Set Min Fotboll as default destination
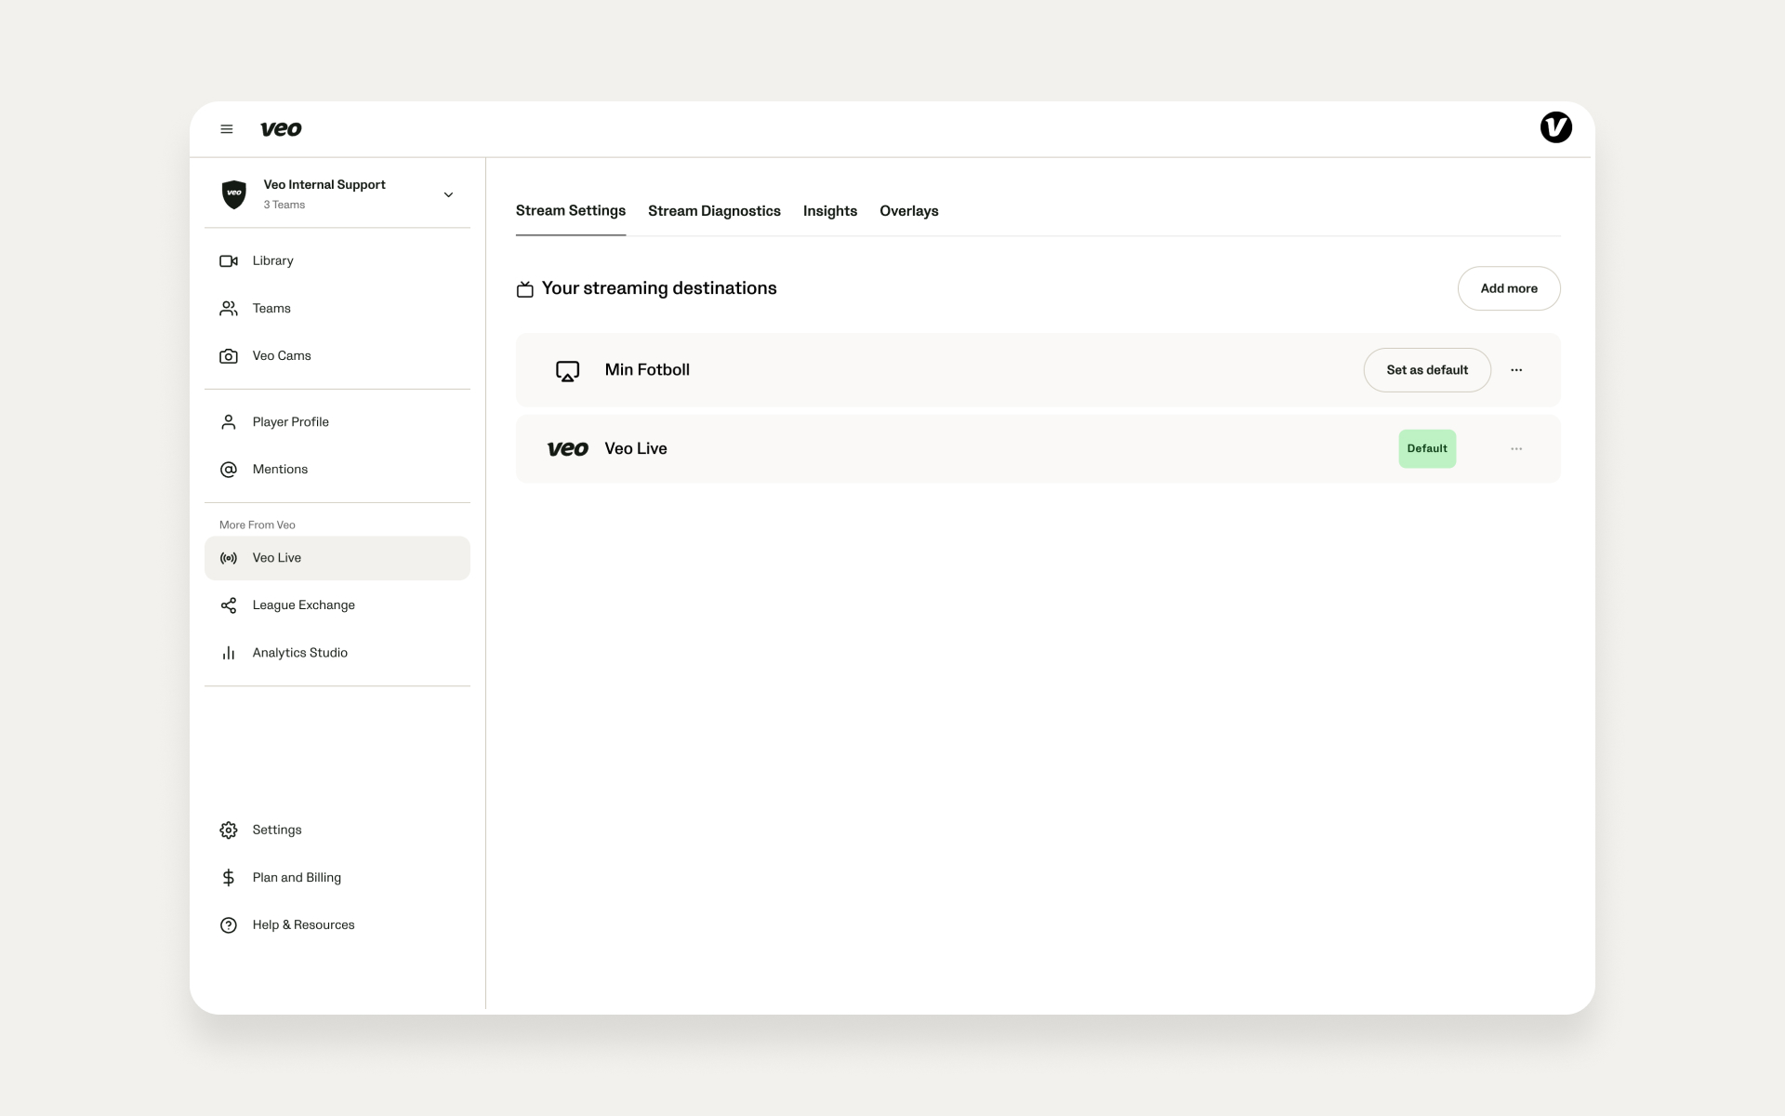 click(1427, 370)
